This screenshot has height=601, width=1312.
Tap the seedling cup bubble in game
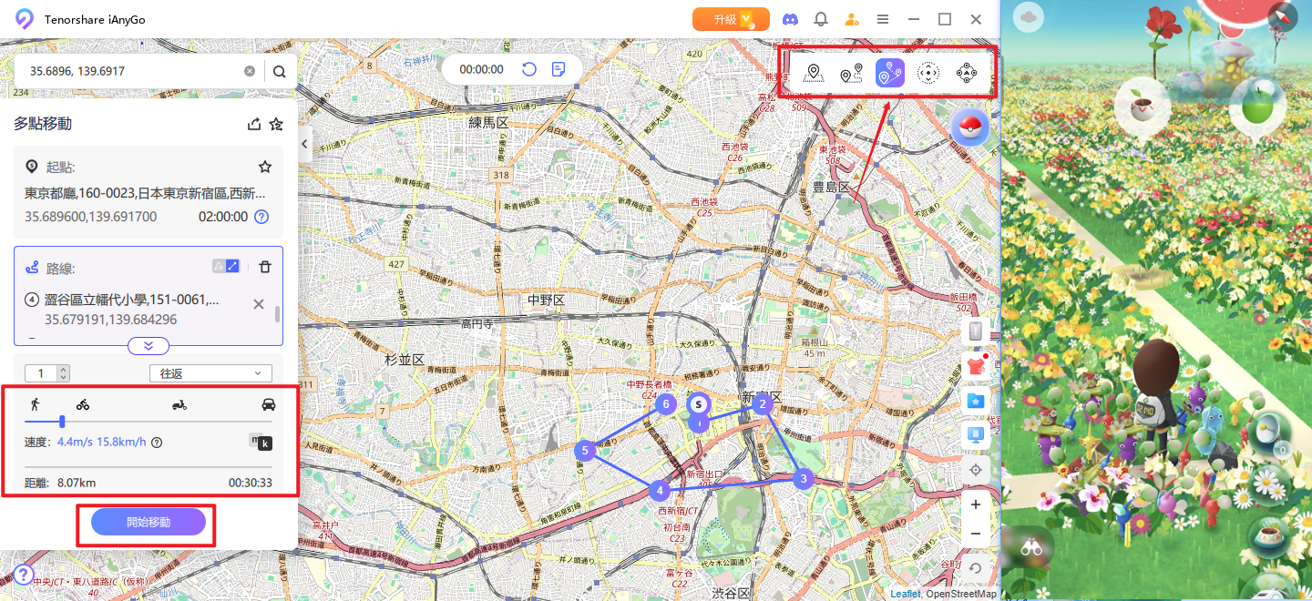tap(1142, 106)
